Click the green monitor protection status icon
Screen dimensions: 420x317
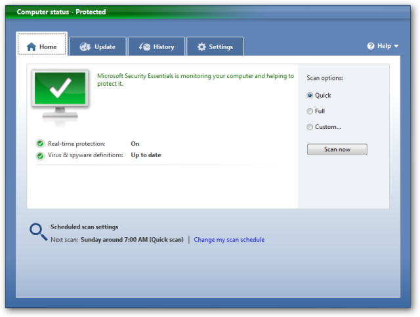[x=60, y=98]
